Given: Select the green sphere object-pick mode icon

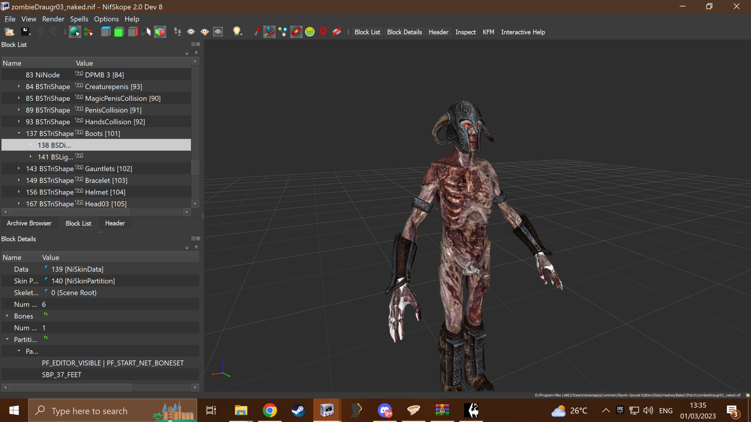Looking at the screenshot, I should pos(74,32).
